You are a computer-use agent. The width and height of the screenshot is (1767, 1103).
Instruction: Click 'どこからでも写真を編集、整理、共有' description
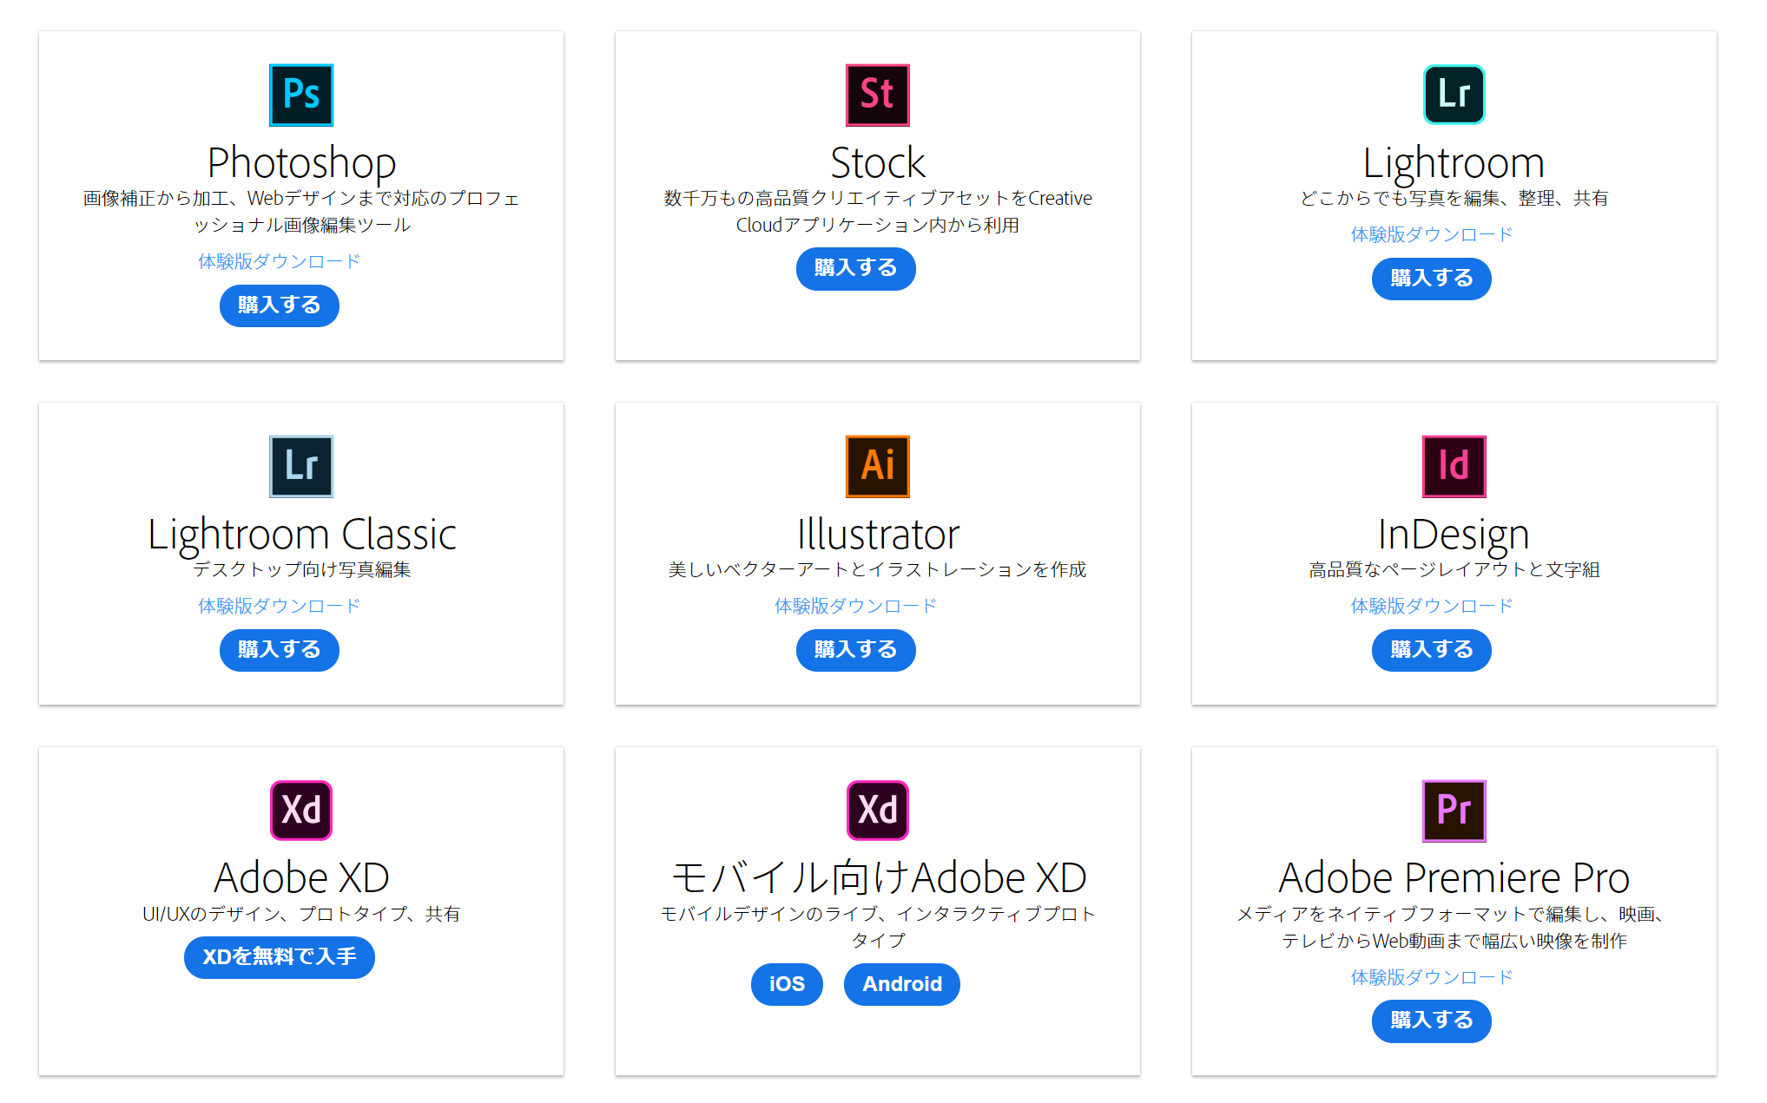point(1454,198)
